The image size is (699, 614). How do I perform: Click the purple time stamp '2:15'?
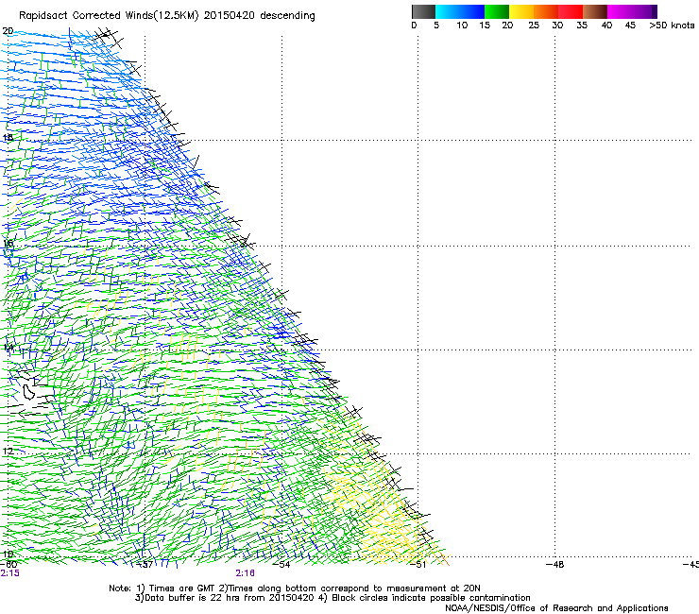[10, 573]
